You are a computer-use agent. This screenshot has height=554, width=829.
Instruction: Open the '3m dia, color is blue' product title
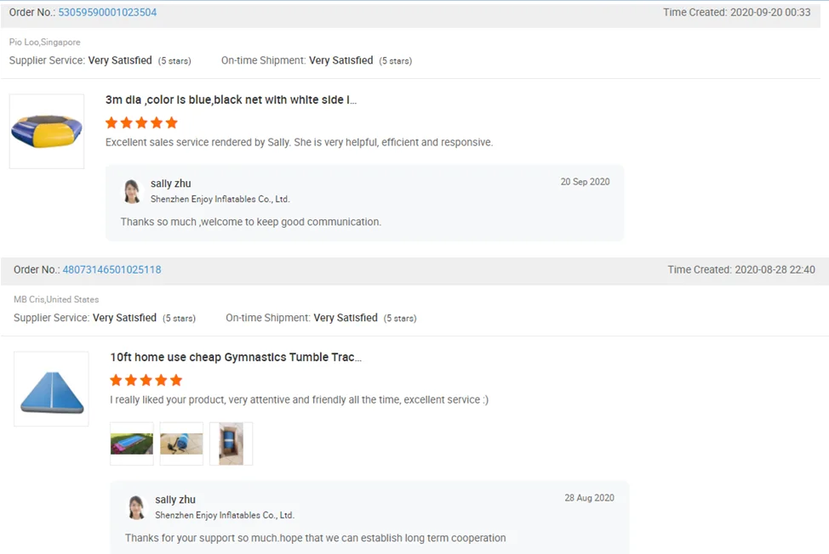click(x=231, y=100)
